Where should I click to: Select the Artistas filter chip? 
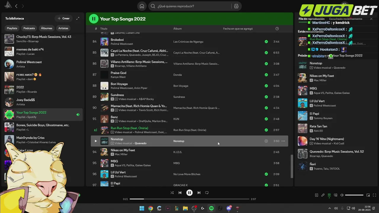(x=63, y=28)
